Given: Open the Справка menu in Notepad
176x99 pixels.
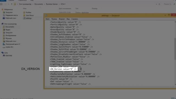Looking at the screenshot, I should (75, 19).
